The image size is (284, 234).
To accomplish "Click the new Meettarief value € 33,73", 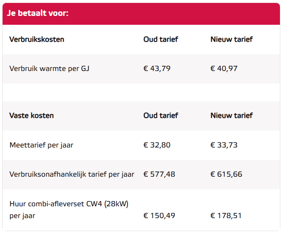I will click(x=224, y=145).
